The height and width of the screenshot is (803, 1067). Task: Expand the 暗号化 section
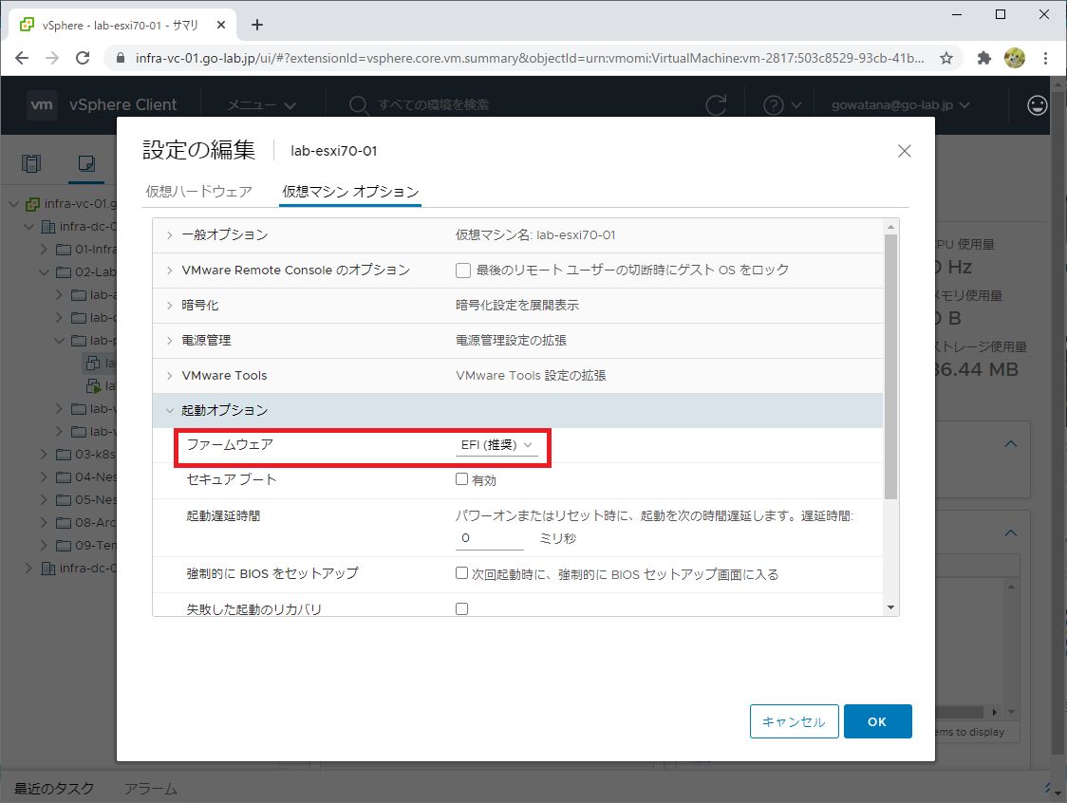pos(169,306)
